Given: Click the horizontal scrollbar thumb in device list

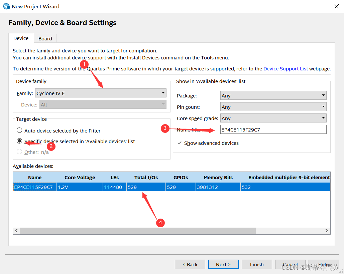Looking at the screenshot, I should pos(138,231).
